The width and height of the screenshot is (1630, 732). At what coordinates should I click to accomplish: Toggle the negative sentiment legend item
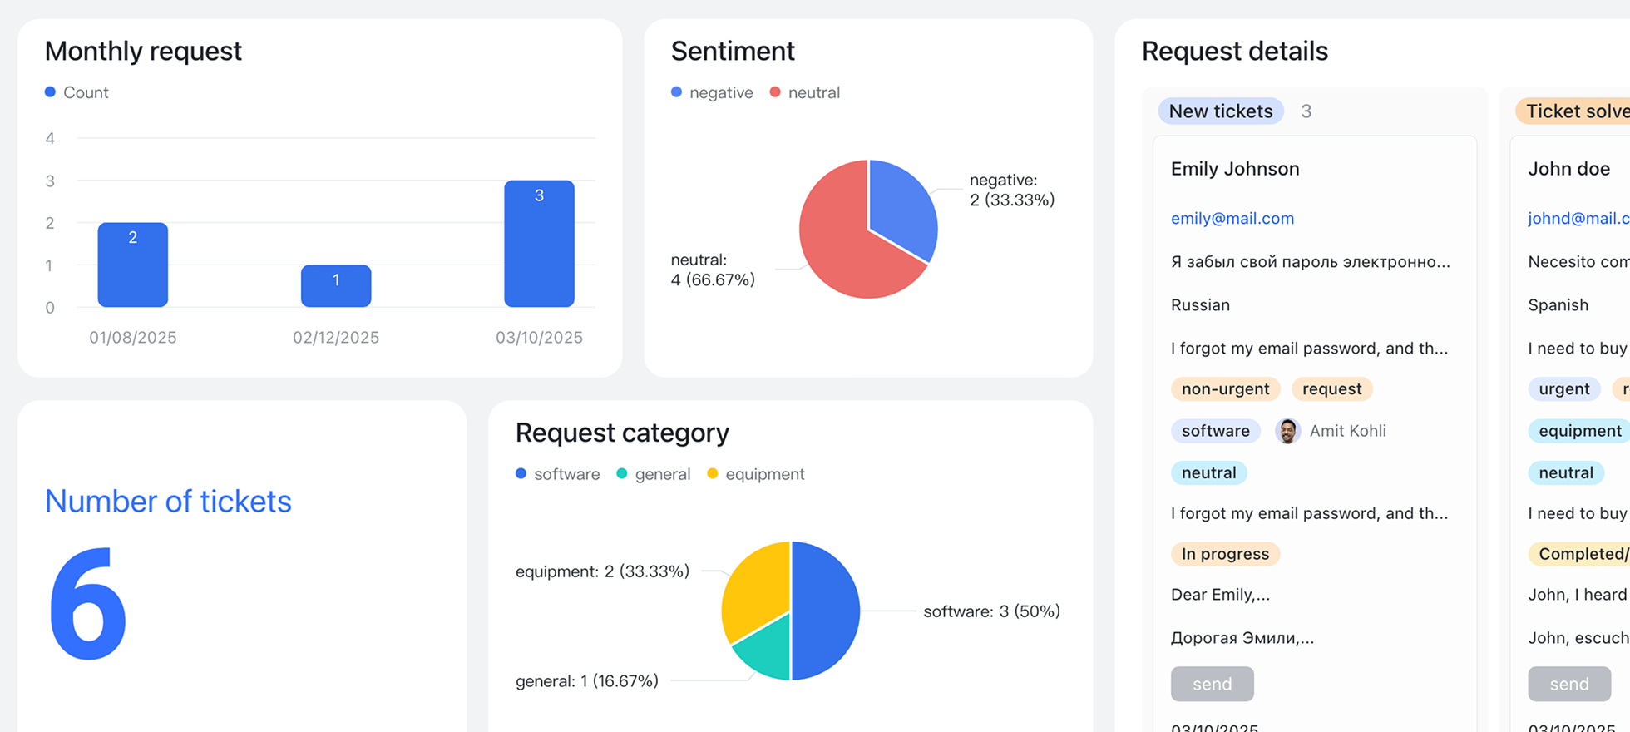(x=712, y=92)
